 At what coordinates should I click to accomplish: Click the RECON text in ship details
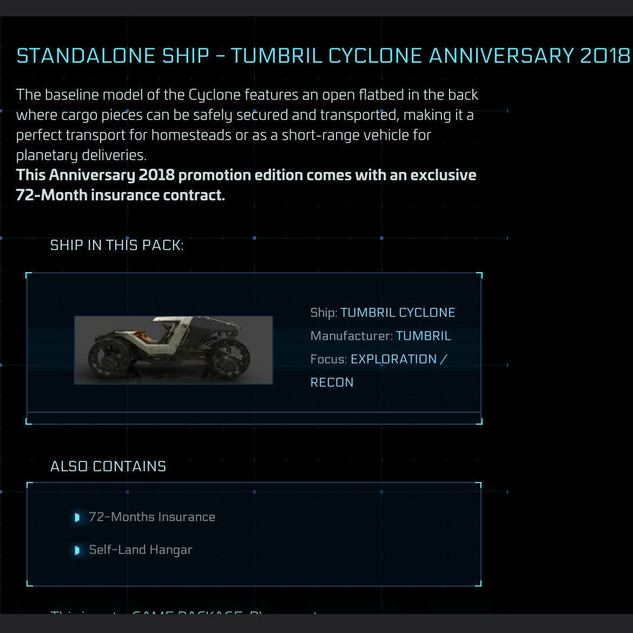(332, 383)
